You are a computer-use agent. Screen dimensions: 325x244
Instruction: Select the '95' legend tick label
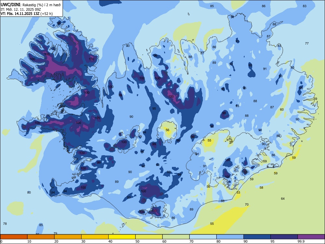tap(272, 241)
